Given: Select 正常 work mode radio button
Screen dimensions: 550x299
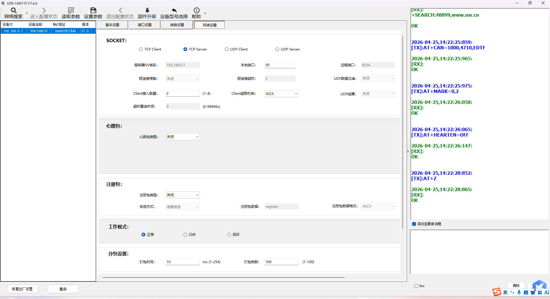Looking at the screenshot, I should [143, 235].
